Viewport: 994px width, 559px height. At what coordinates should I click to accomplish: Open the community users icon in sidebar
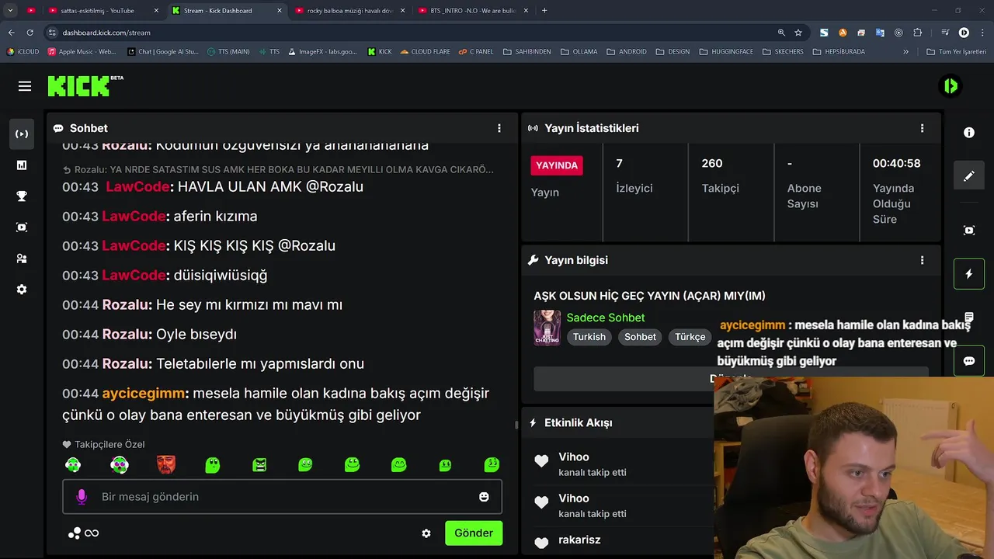22,259
